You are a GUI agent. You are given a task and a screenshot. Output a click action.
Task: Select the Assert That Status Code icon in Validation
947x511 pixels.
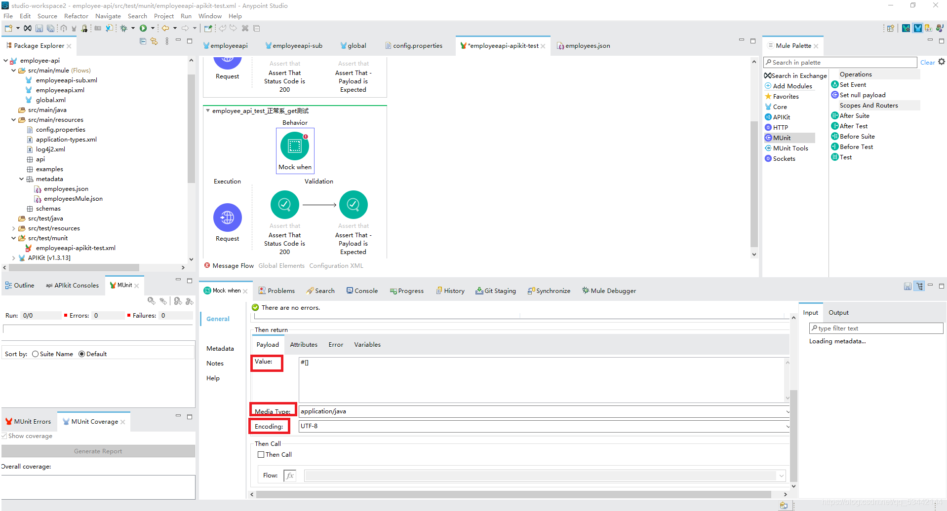coord(284,204)
